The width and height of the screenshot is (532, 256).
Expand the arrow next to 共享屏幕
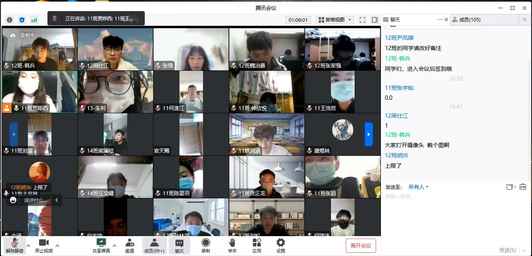tap(114, 245)
